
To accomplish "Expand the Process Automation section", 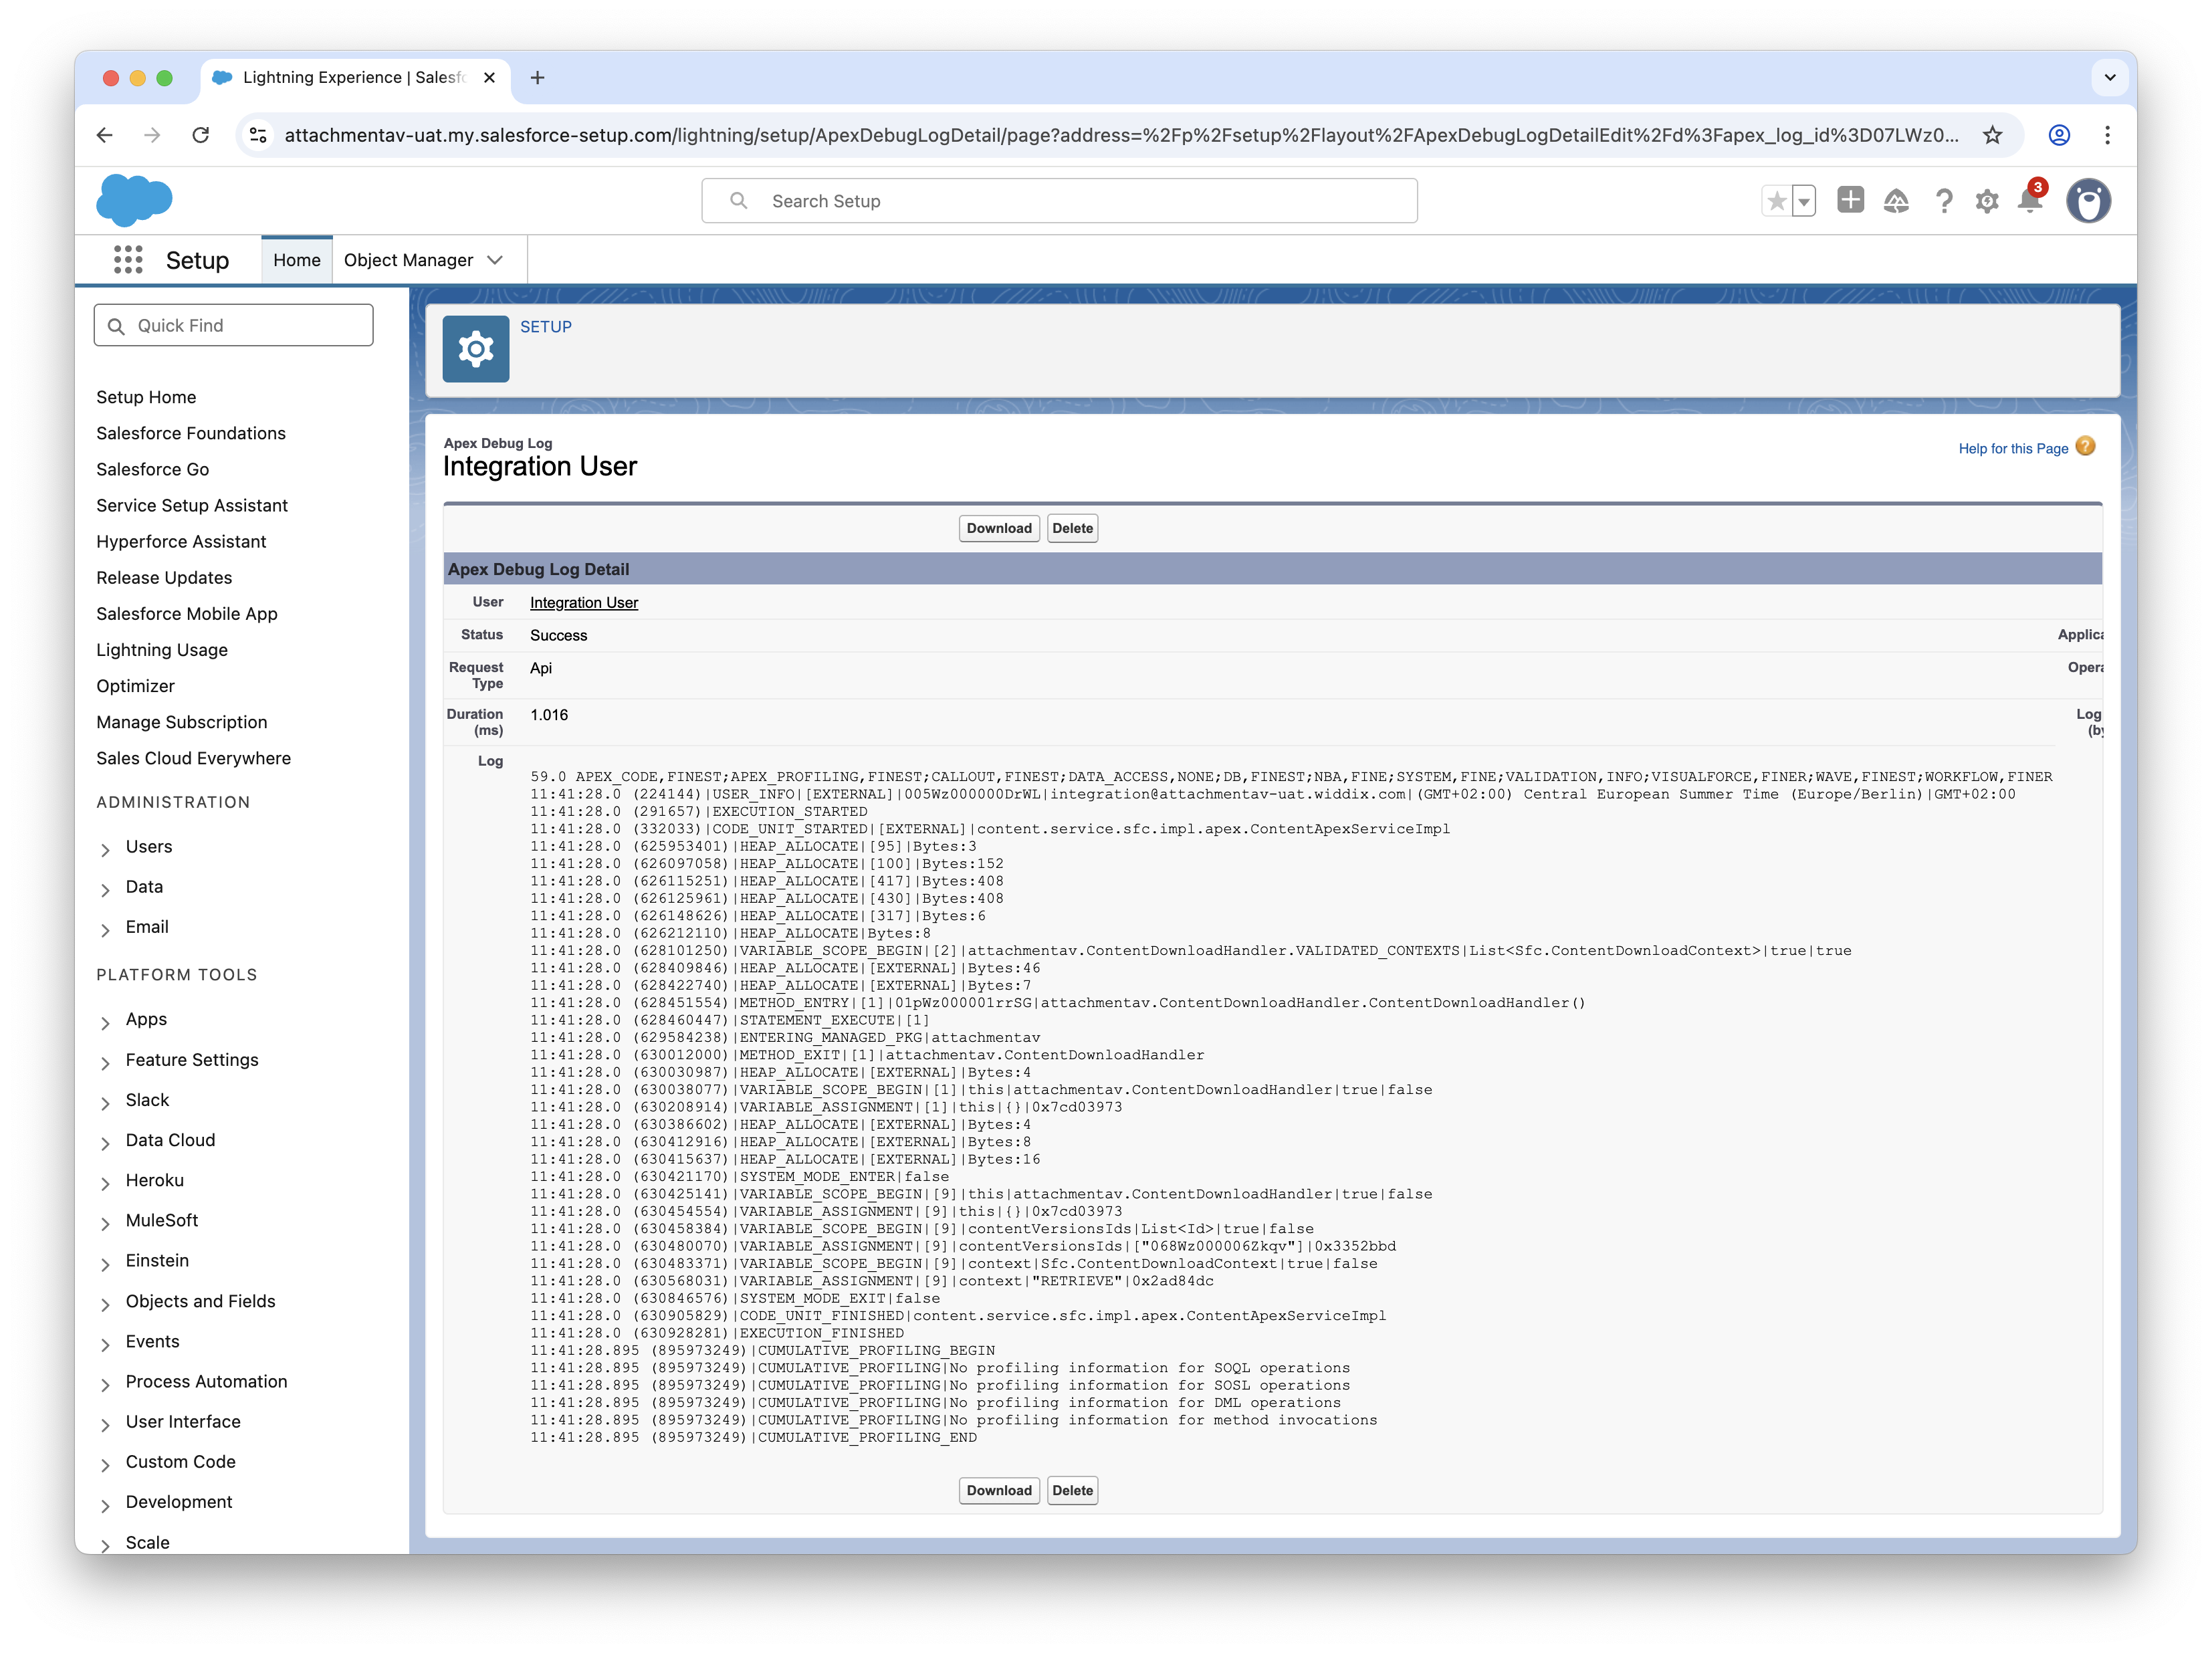I will pyautogui.click(x=106, y=1384).
